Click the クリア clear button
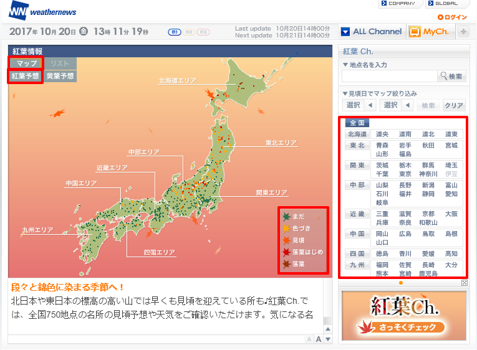477x350 pixels. coord(453,105)
